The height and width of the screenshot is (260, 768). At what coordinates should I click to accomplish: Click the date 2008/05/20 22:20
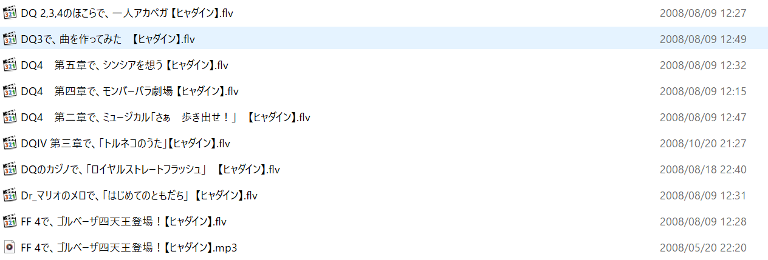(x=703, y=248)
